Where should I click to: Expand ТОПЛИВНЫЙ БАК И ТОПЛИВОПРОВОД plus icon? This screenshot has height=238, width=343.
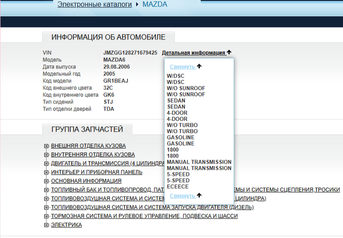coord(47,190)
